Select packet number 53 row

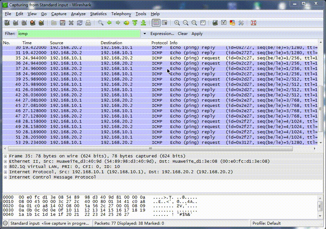(x=160, y=143)
